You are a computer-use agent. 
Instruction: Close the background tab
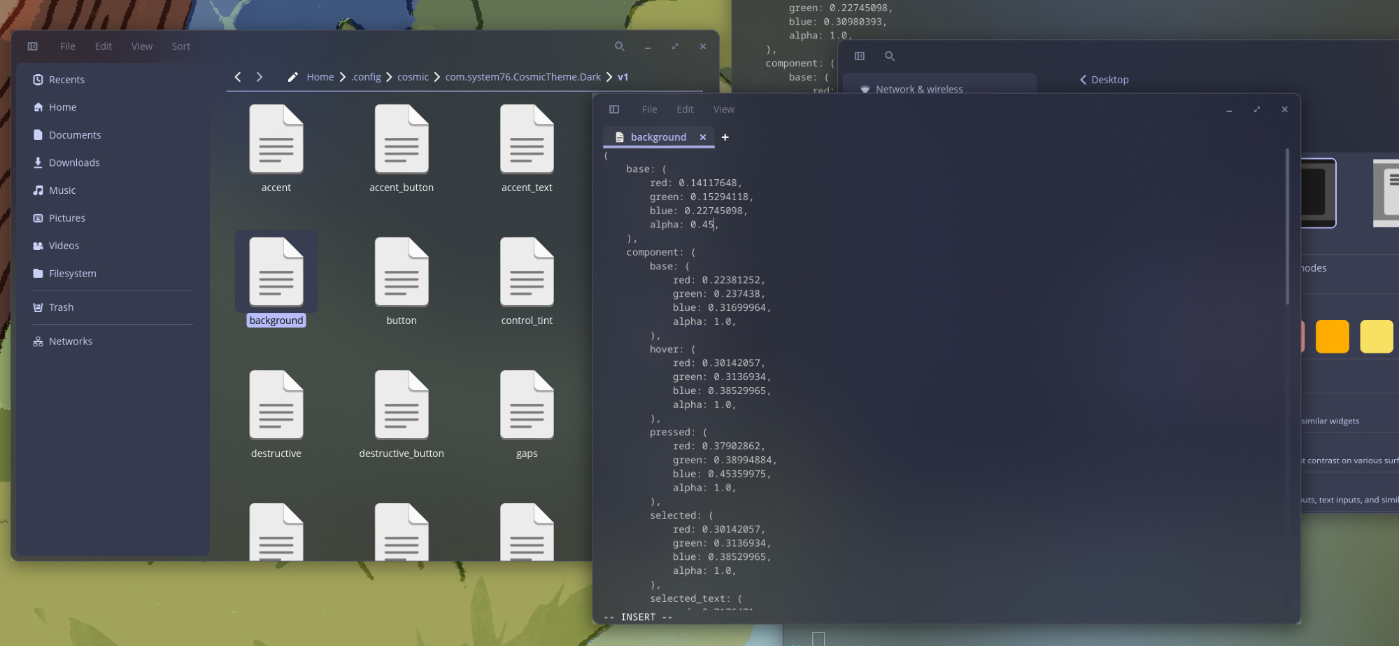pos(703,137)
